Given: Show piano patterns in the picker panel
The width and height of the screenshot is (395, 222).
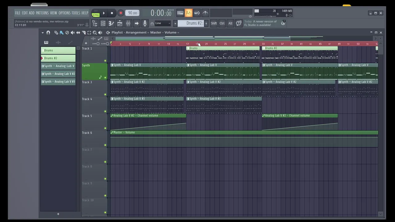Looking at the screenshot, I should (x=46, y=43).
